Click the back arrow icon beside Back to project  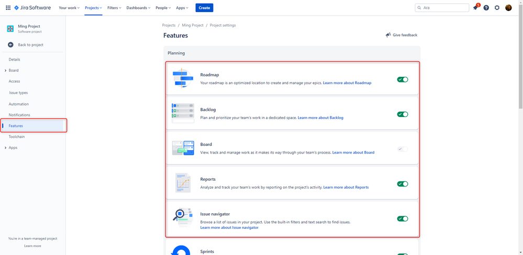pyautogui.click(x=10, y=44)
